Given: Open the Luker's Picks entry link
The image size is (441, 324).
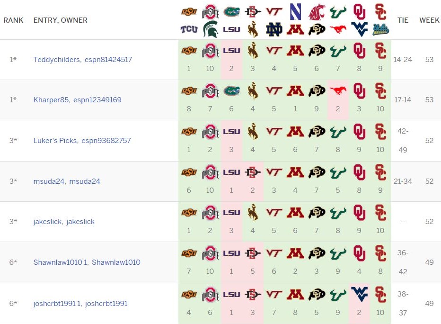Looking at the screenshot, I should (55, 141).
